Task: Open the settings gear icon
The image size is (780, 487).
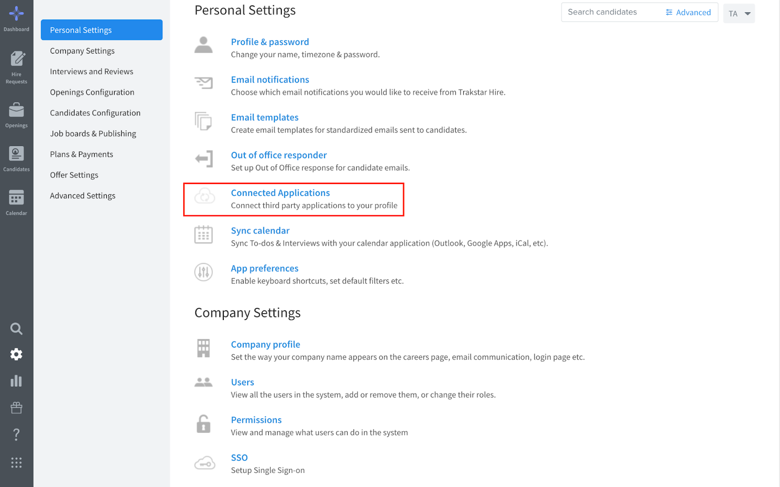Action: point(17,355)
